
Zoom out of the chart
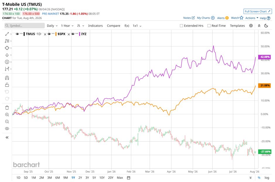(7, 122)
